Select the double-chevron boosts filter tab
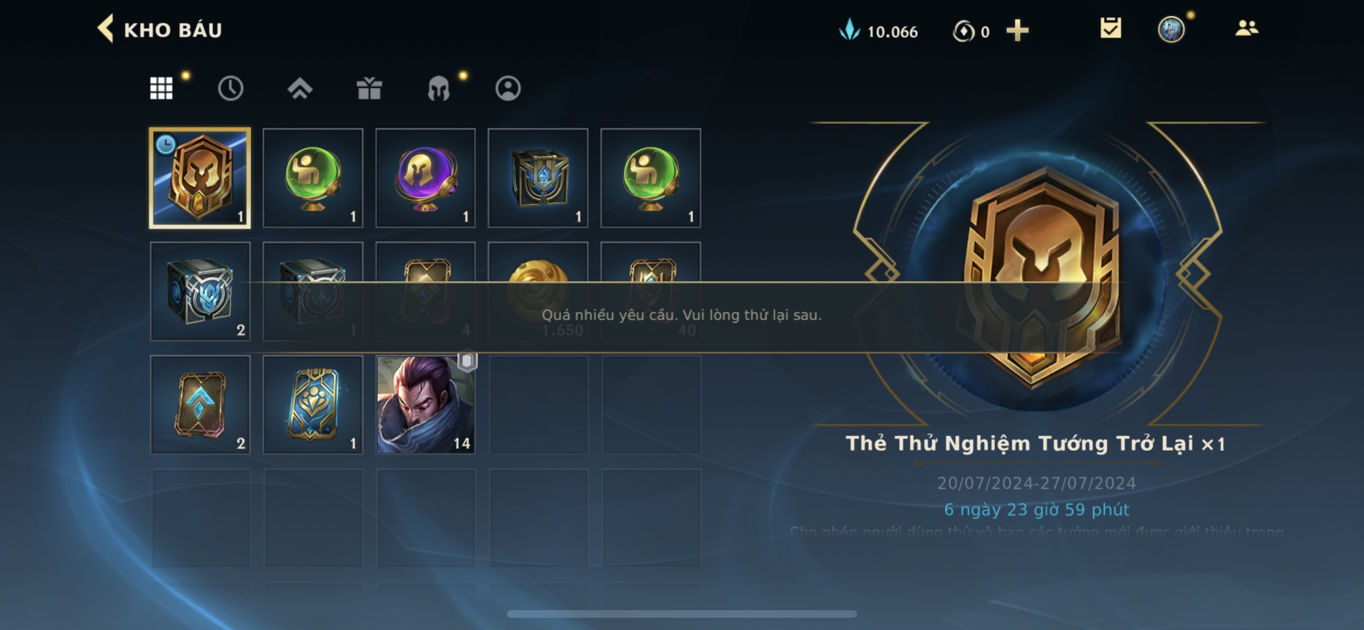 [300, 88]
